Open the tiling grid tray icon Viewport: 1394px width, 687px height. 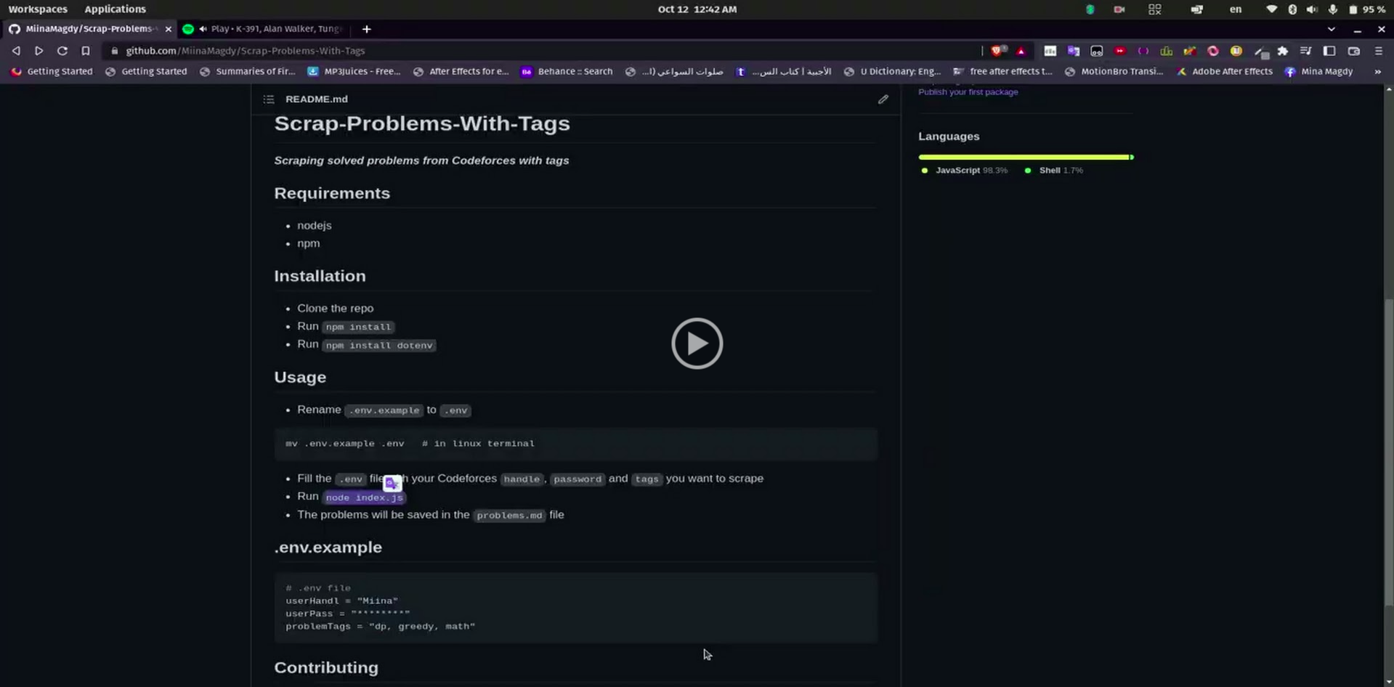pyautogui.click(x=1155, y=9)
